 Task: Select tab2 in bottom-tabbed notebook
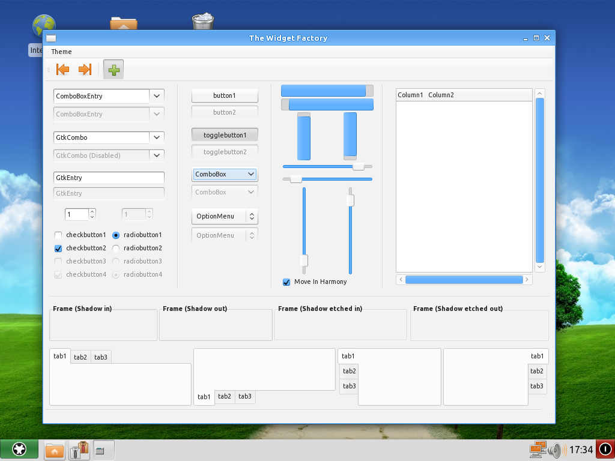[225, 396]
